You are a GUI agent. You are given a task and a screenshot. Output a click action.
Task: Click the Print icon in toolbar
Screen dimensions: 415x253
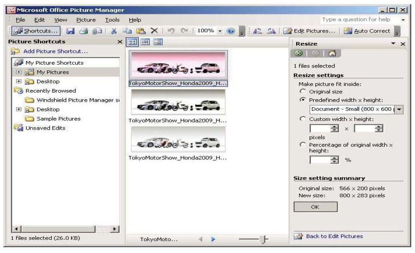82,31
